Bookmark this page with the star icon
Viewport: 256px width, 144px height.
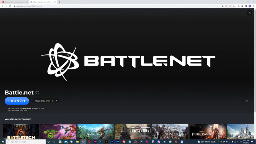[x=234, y=6]
